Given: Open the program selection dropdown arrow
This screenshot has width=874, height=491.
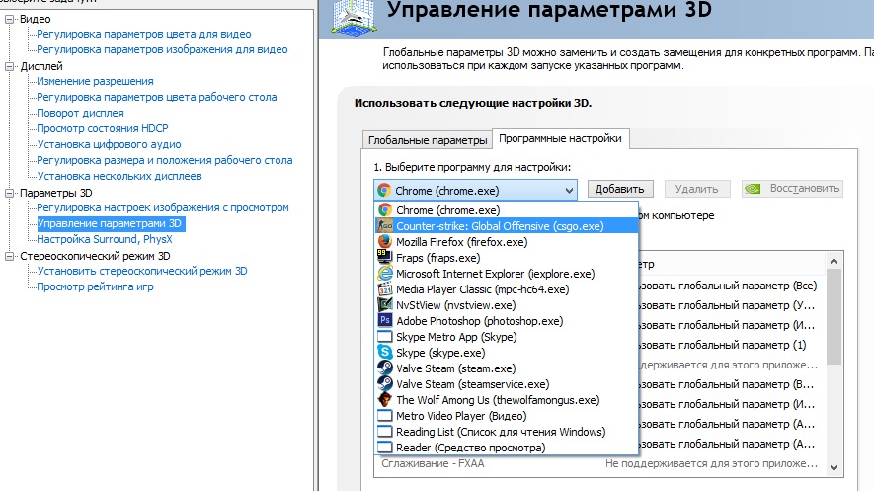Looking at the screenshot, I should tap(569, 190).
